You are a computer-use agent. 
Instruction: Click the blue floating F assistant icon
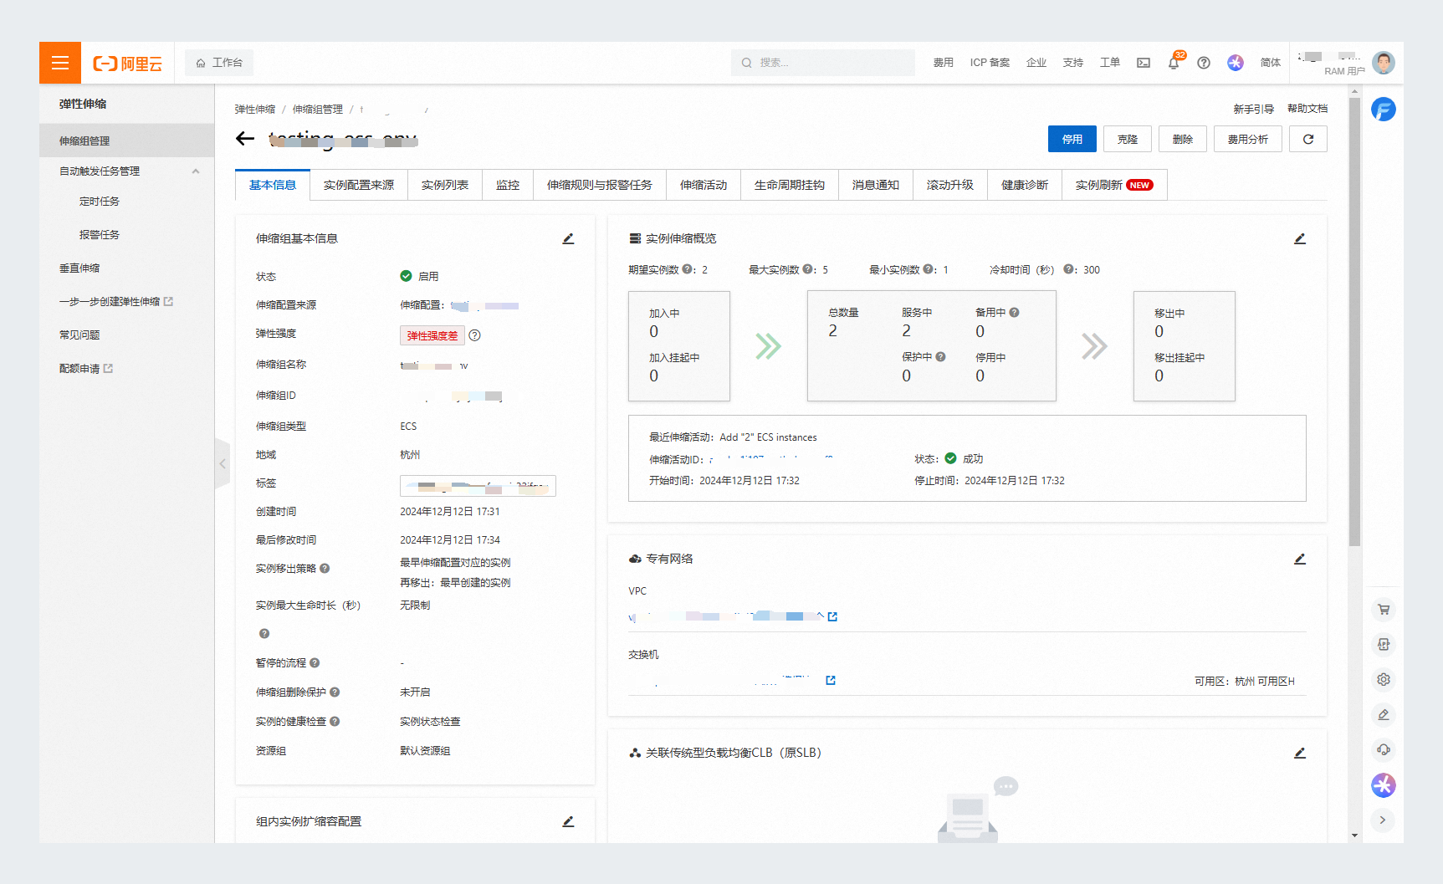(x=1384, y=110)
